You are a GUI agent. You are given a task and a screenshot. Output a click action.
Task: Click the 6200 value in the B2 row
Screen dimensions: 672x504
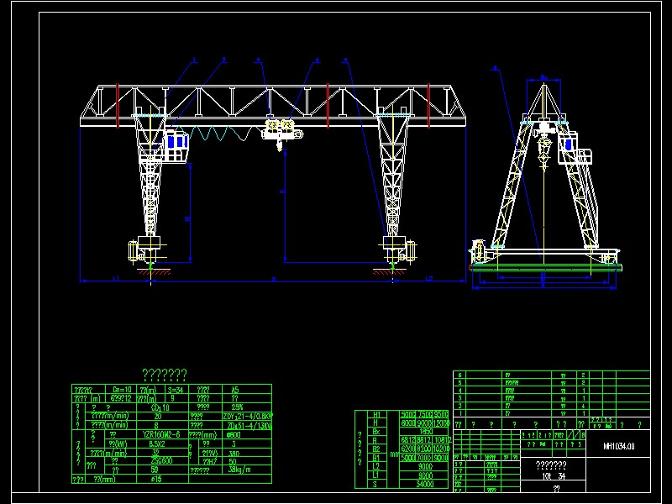click(x=408, y=449)
